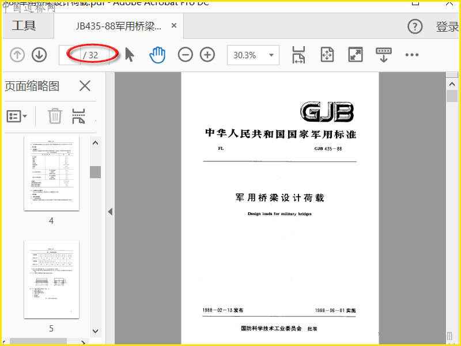
Task: Select page 5 thumbnail
Action: tap(51, 280)
